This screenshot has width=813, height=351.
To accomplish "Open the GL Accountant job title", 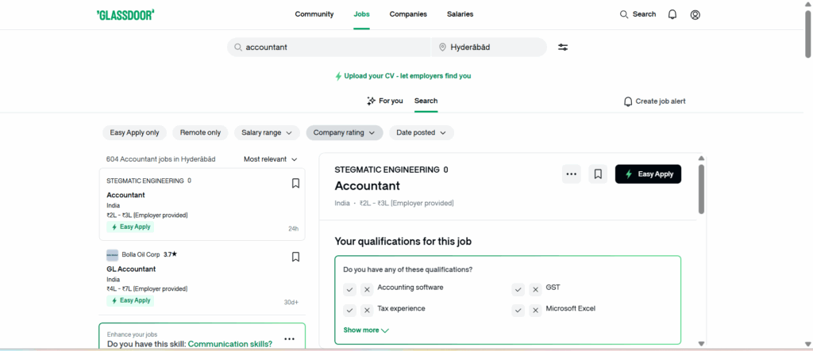I will (x=131, y=269).
